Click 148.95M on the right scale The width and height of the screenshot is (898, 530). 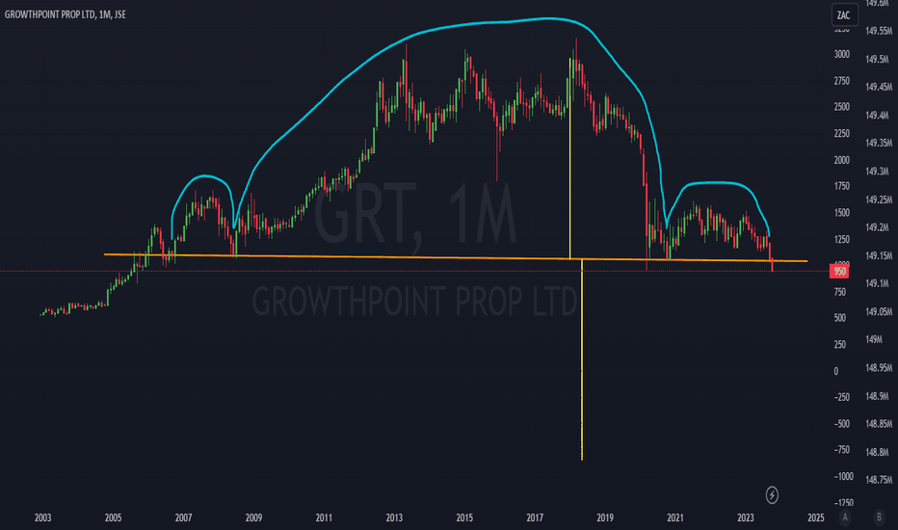tap(879, 368)
